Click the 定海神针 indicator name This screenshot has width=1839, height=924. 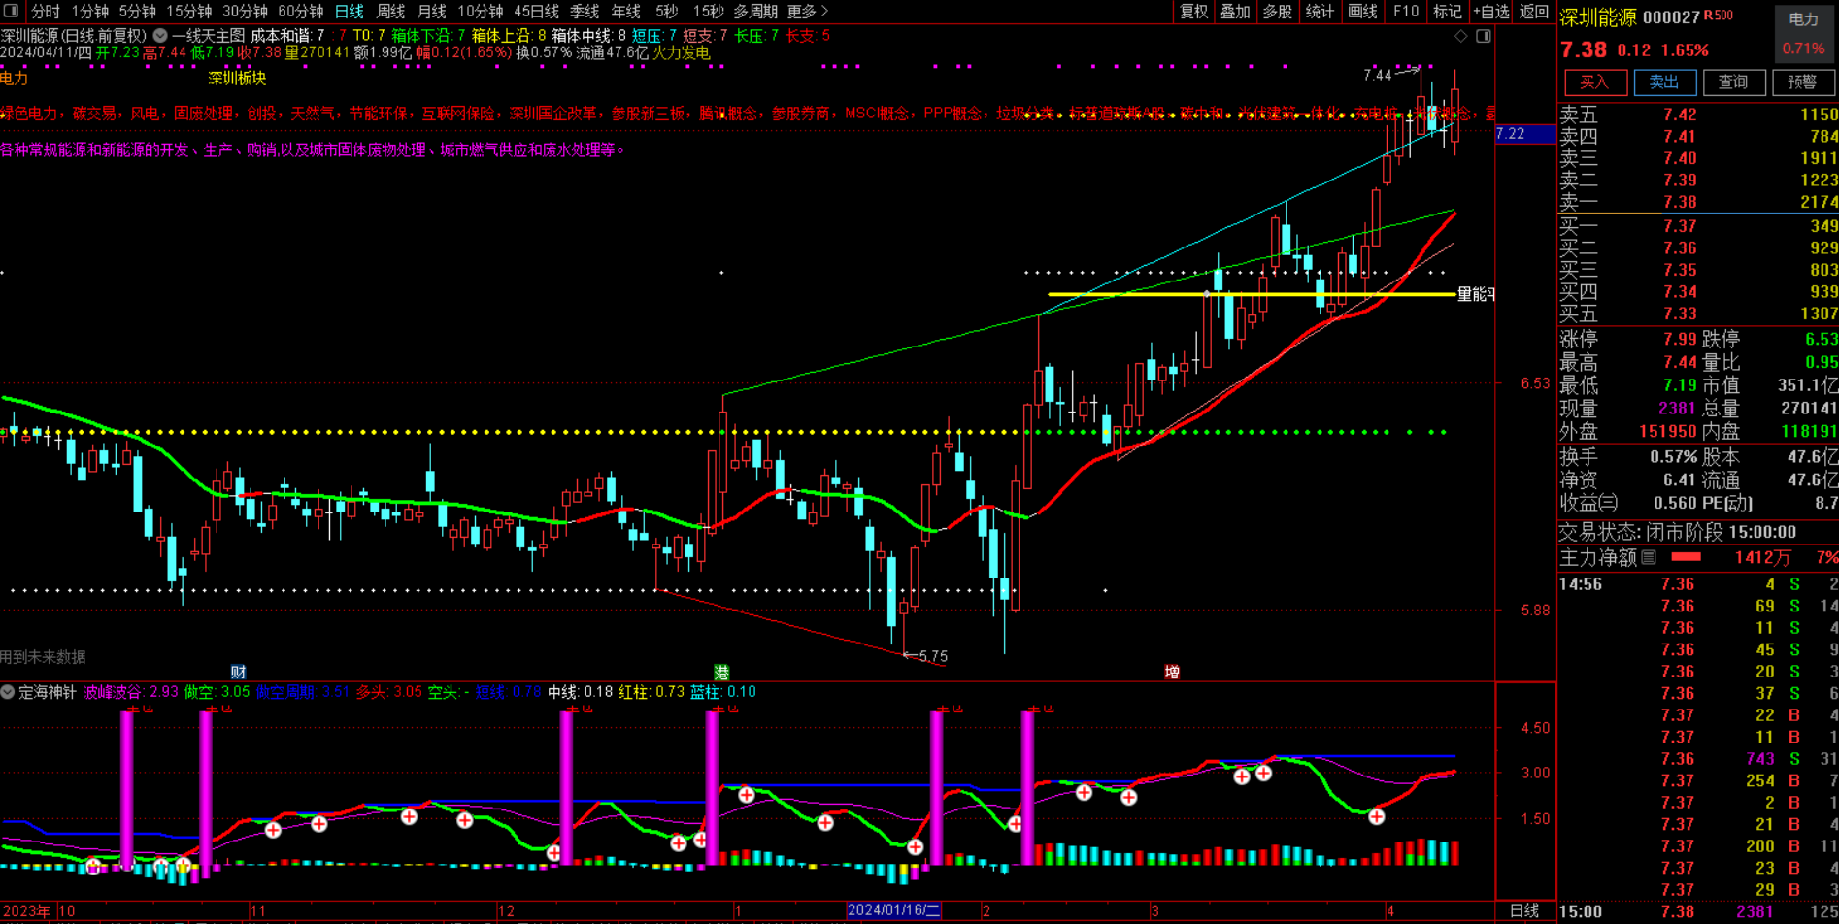(x=47, y=692)
